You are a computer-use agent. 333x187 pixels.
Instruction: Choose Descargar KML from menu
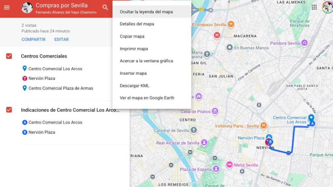(x=134, y=86)
